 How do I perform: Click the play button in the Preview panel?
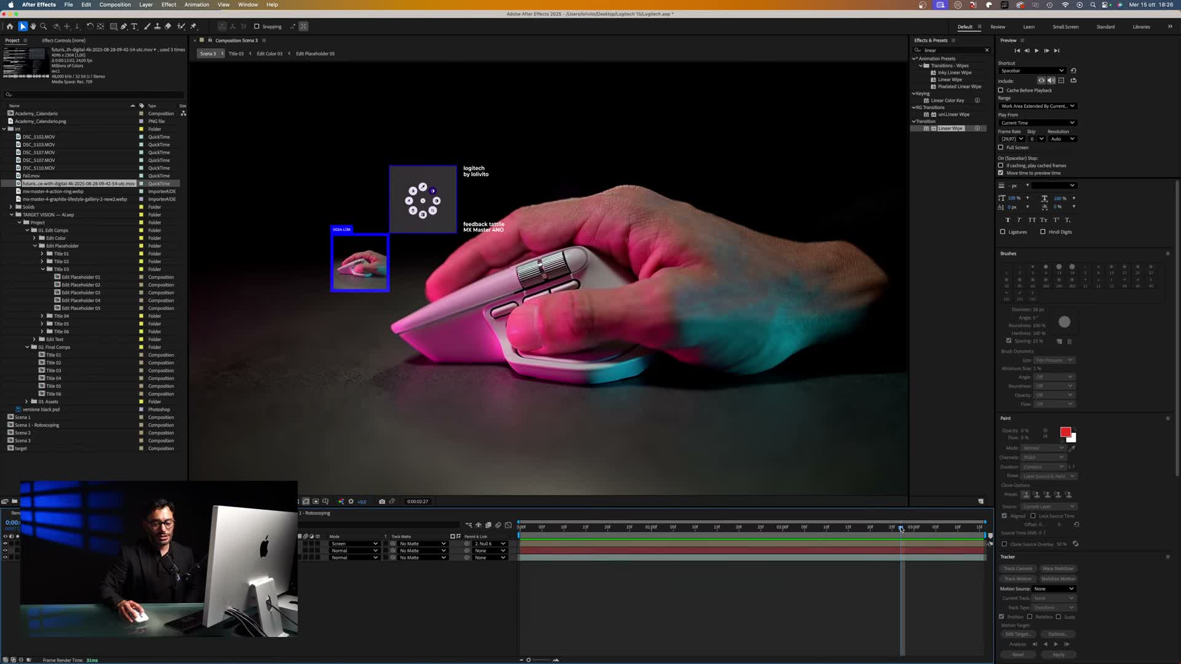tap(1036, 50)
